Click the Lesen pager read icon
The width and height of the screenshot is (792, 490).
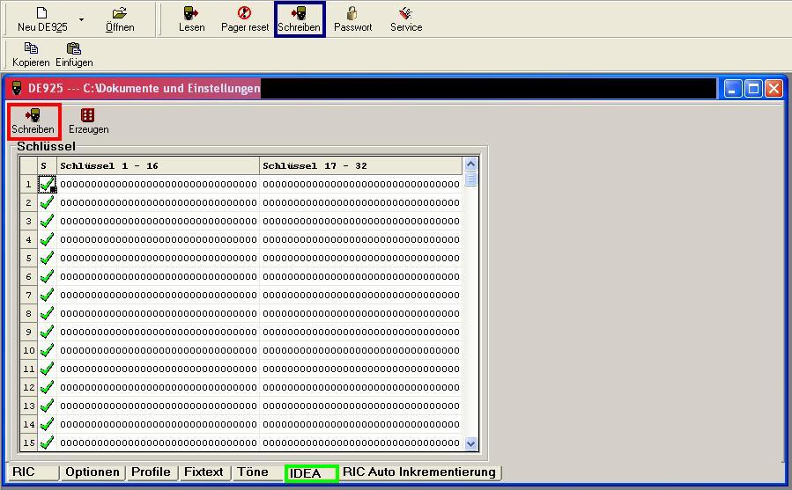tap(191, 13)
